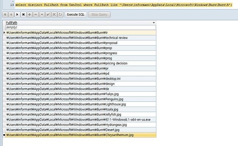This screenshot has width=238, height=146.
Task: Select the Penguins.jpg path row
Action: [81, 99]
